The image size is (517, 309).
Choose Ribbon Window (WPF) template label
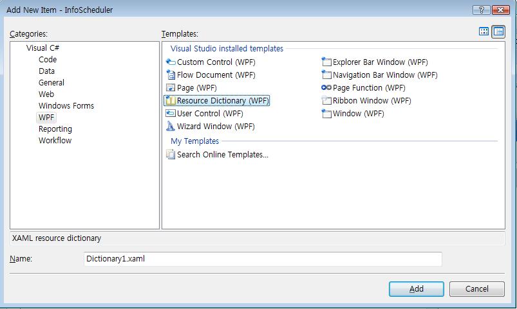372,101
